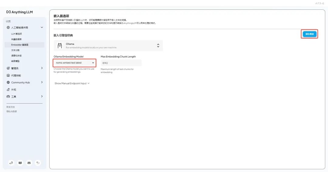This screenshot has width=328, height=172.
Task: Open the nomic-embed-text:latest model dropdown
Action: (x=74, y=63)
